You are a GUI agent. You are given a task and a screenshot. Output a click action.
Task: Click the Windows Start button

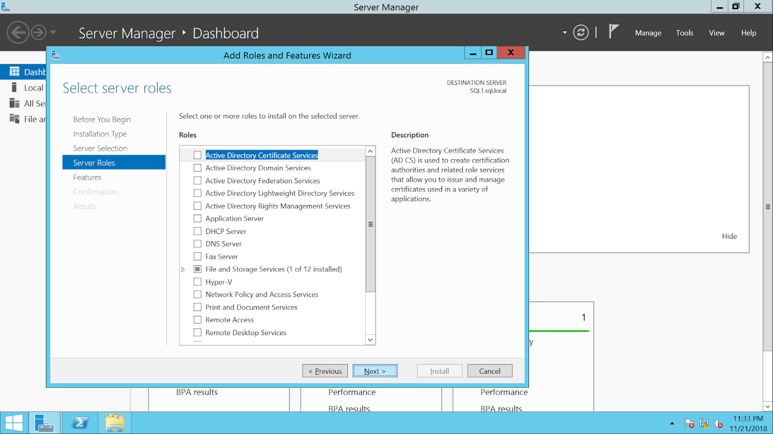point(13,422)
